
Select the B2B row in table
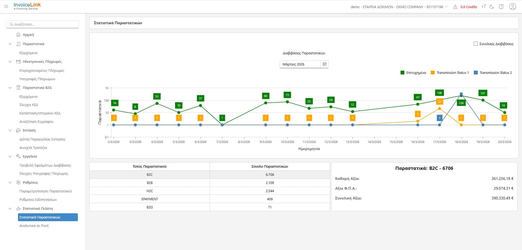point(209,183)
